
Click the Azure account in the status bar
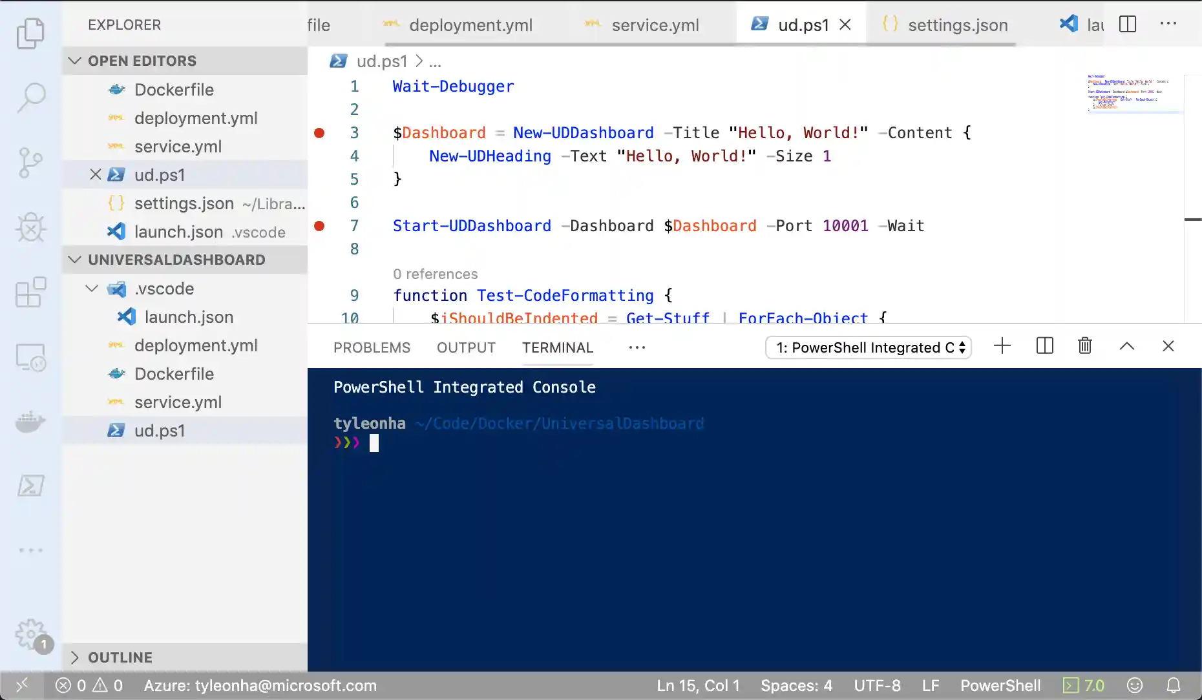(260, 686)
